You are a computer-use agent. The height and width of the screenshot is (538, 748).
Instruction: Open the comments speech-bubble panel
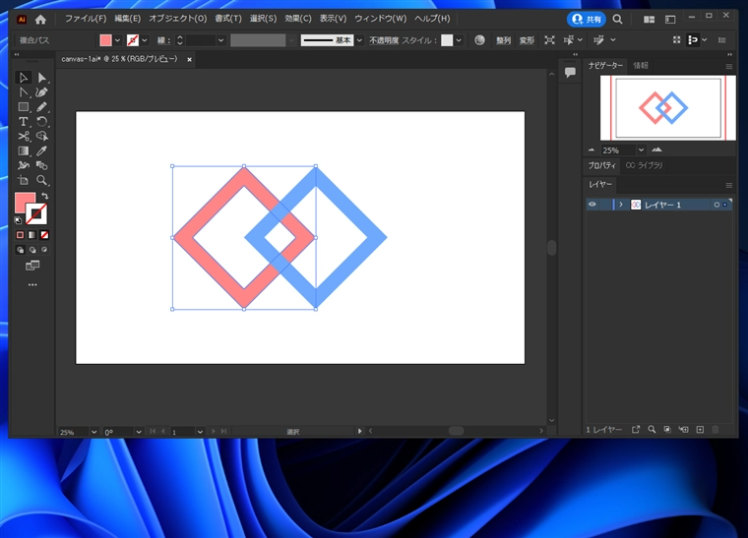[570, 73]
